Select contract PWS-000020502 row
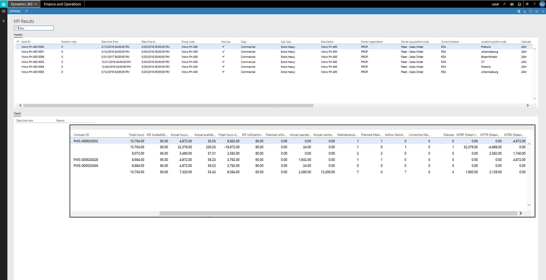 pyautogui.click(x=298, y=141)
